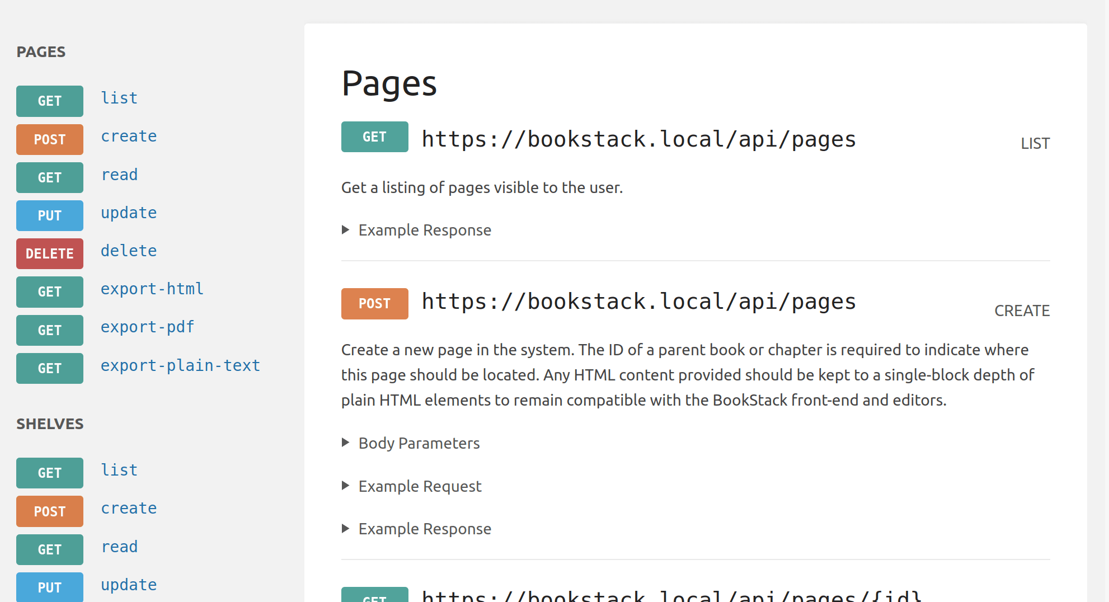Click the SHELVES sidebar section heading
Screen dimensions: 1109x602
[x=50, y=424]
